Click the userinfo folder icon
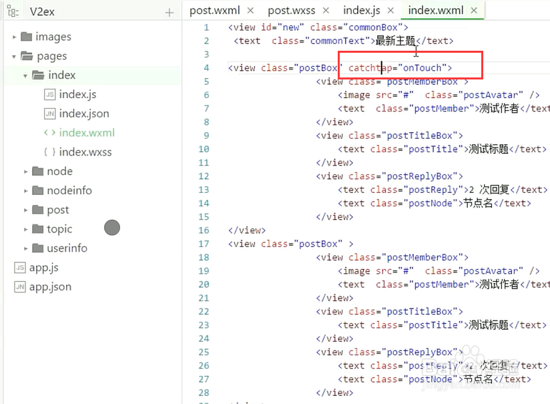The height and width of the screenshot is (404, 550). [37, 248]
